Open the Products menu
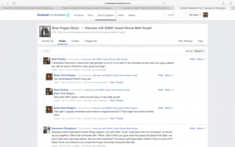The width and height of the screenshot is (235, 147). coord(79,15)
